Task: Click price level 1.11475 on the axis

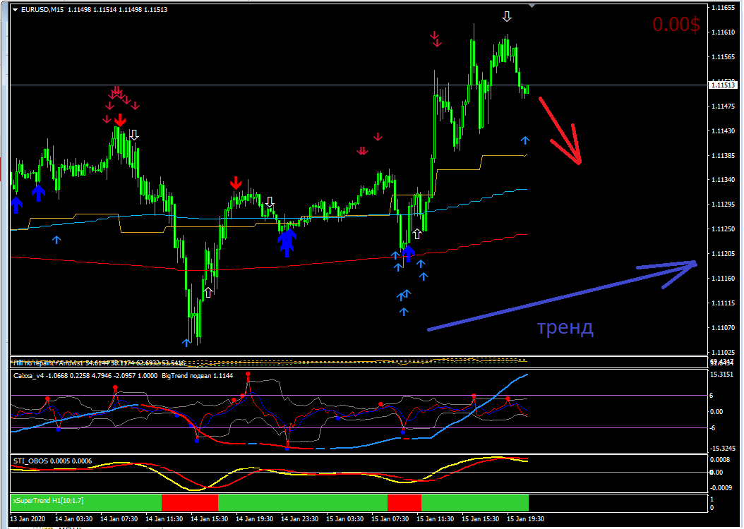Action: click(x=723, y=107)
